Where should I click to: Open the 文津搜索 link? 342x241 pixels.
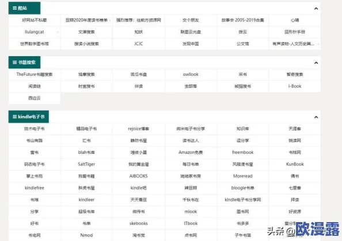[86, 32]
